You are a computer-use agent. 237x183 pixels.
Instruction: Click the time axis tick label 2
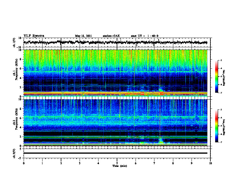(61, 163)
